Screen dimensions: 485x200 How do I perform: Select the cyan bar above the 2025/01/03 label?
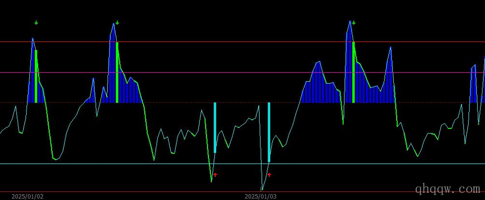pyautogui.click(x=269, y=132)
